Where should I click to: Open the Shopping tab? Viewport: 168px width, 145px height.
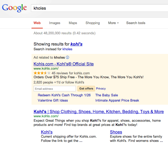(x=93, y=23)
